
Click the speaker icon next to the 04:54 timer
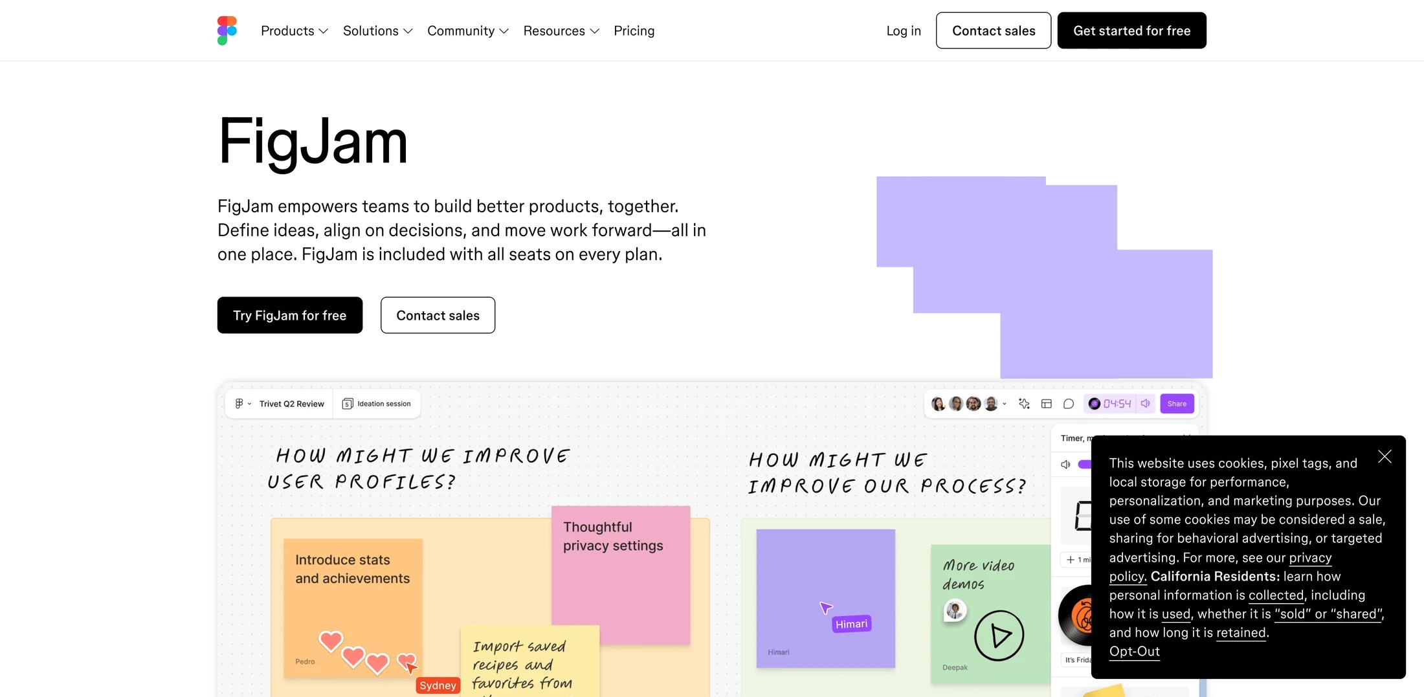1146,404
